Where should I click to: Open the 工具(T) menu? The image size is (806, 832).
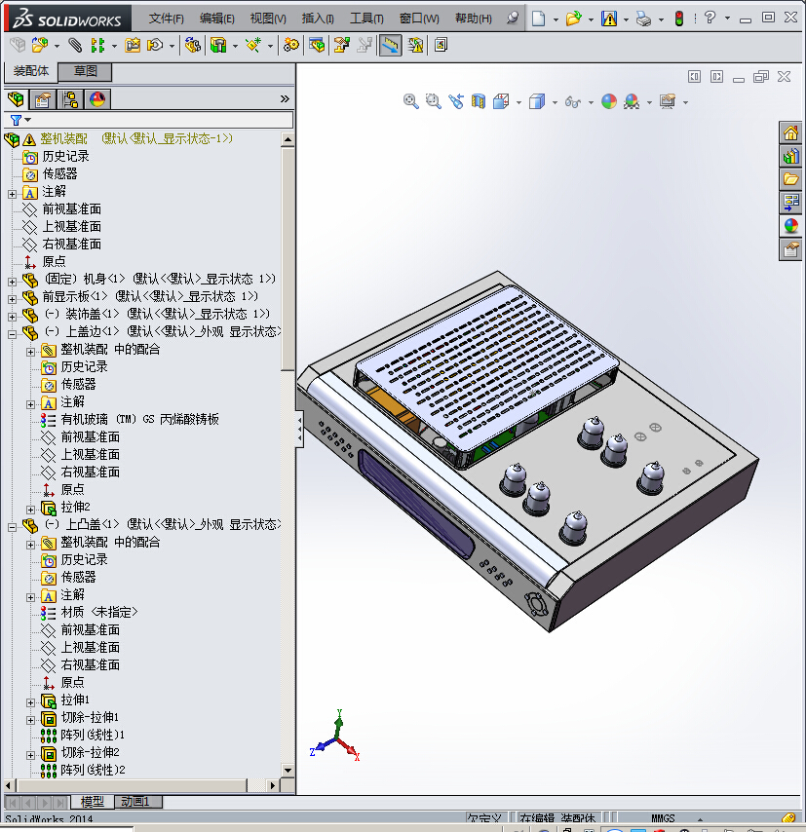(x=366, y=19)
